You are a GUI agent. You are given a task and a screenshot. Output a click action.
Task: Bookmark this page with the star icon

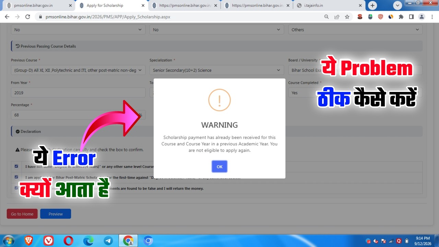coord(347,16)
